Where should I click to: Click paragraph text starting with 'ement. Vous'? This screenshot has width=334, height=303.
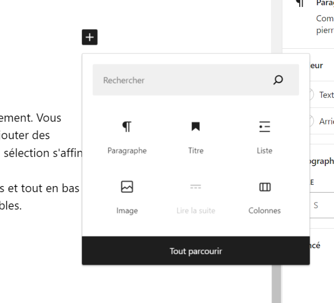coord(31,117)
